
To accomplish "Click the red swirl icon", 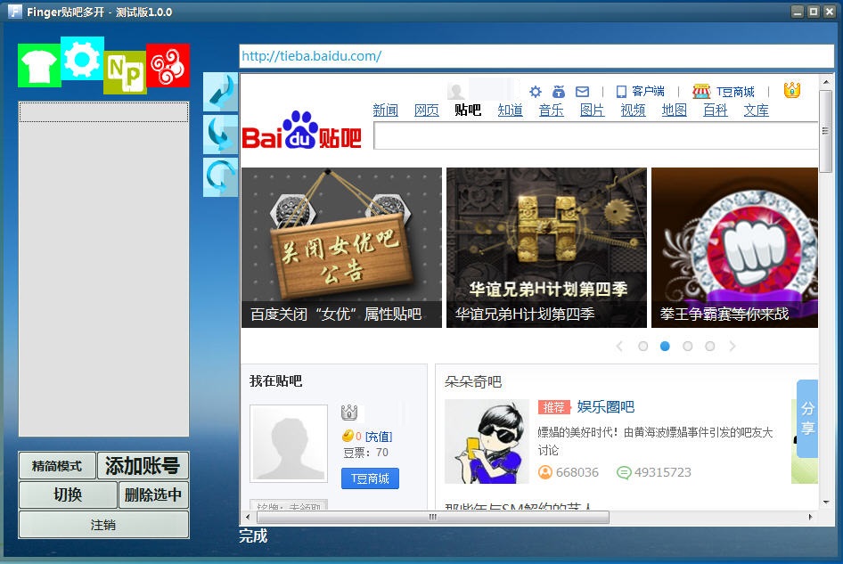I will click(168, 65).
